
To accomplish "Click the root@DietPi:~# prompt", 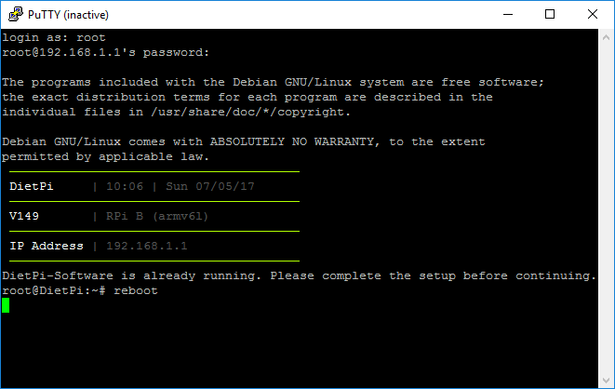I will pyautogui.click(x=54, y=290).
